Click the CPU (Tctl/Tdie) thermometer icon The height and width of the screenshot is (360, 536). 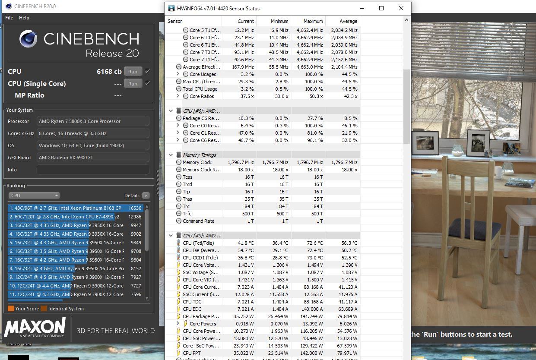point(178,243)
